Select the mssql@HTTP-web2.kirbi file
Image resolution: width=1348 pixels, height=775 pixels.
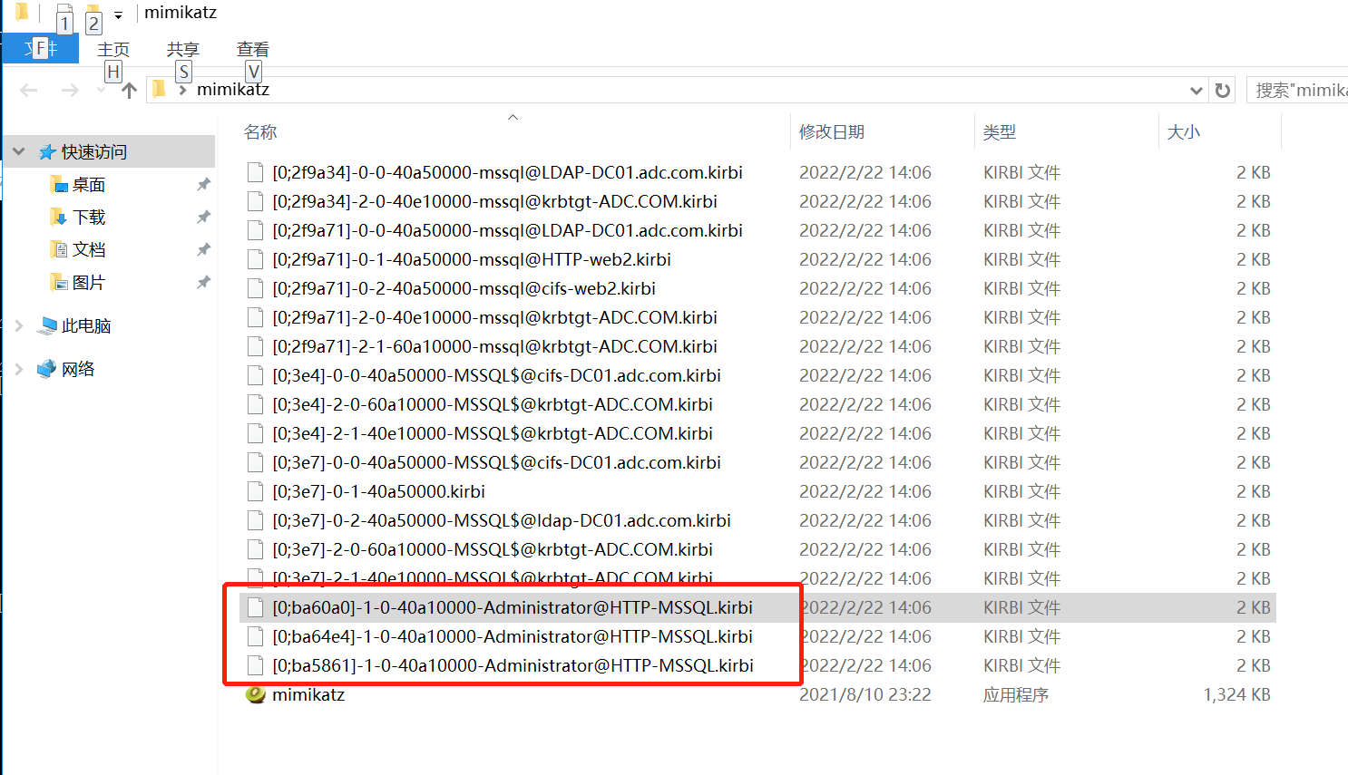point(472,259)
